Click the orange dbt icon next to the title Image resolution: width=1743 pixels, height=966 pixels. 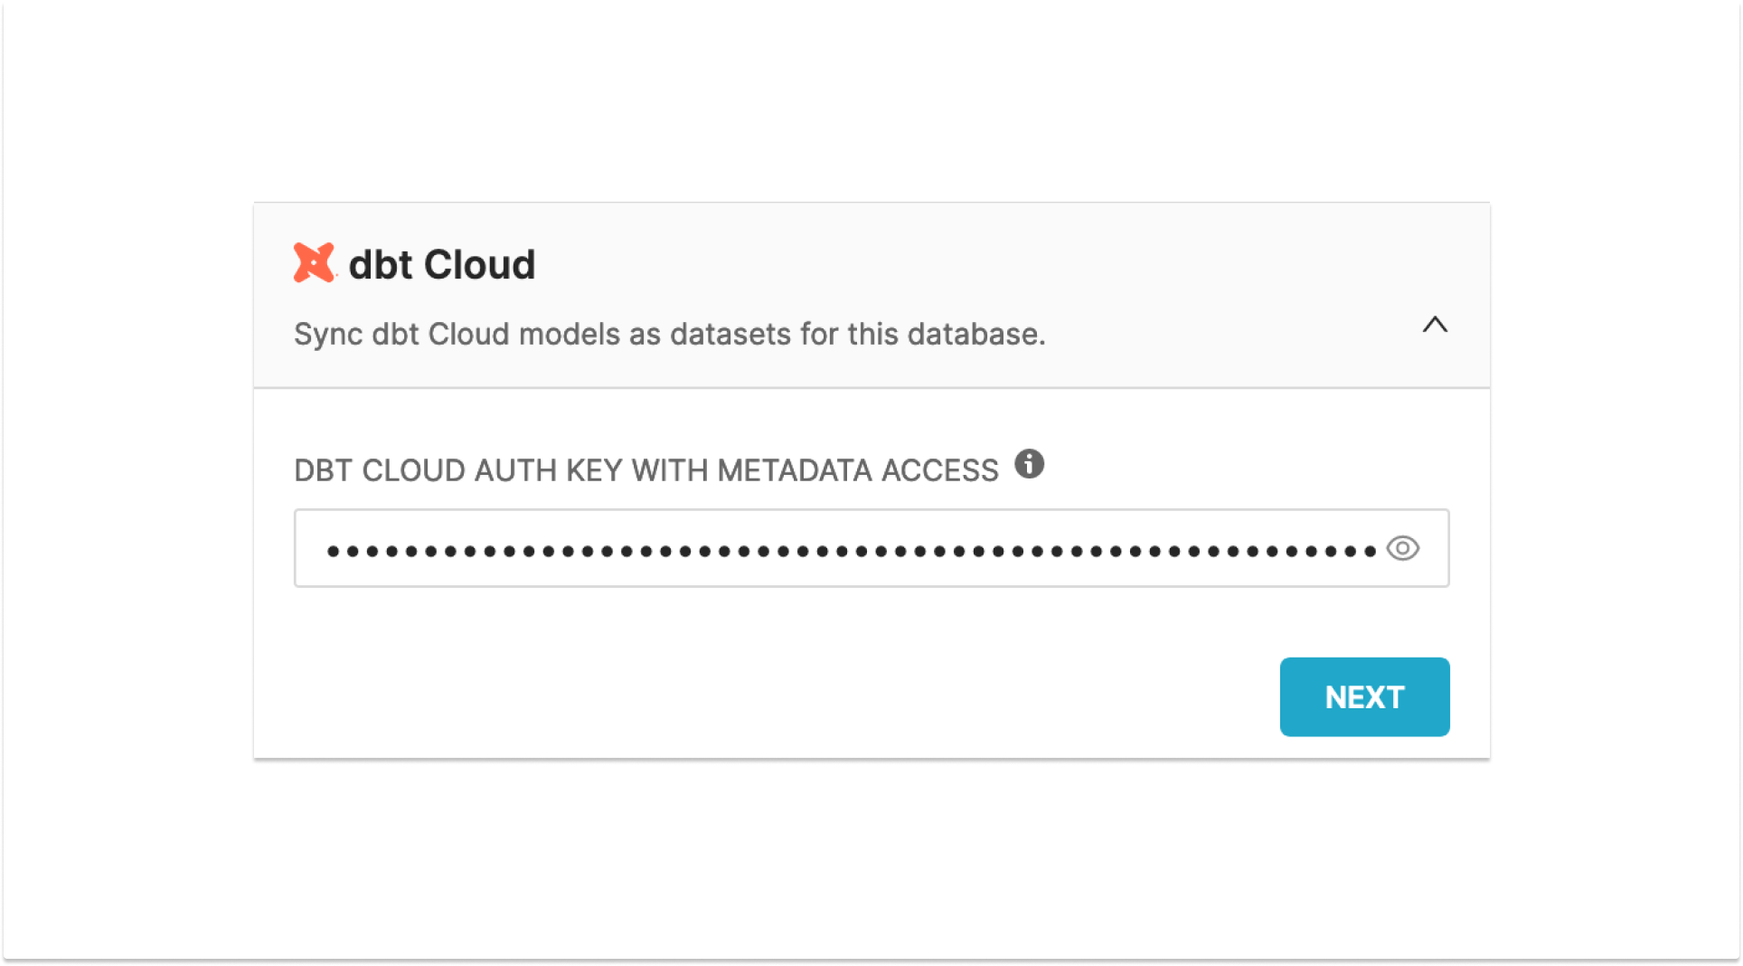point(314,263)
